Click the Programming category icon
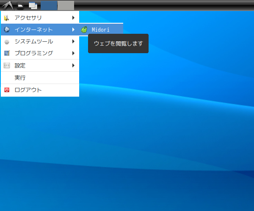Image resolution: width=254 pixels, height=211 pixels. tap(7, 53)
